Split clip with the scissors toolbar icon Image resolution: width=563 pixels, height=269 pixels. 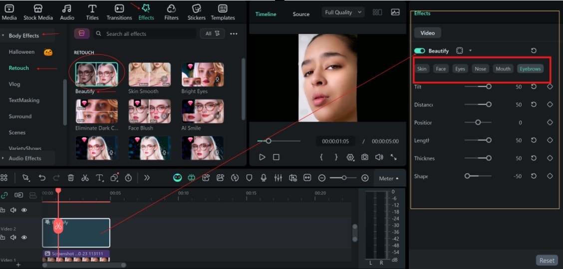(x=85, y=178)
